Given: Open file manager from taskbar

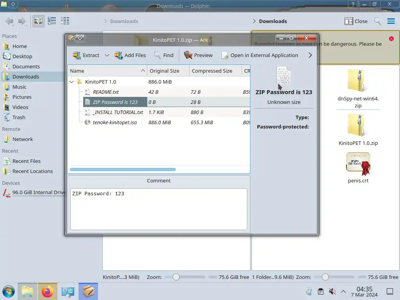Looking at the screenshot, I should [x=27, y=291].
